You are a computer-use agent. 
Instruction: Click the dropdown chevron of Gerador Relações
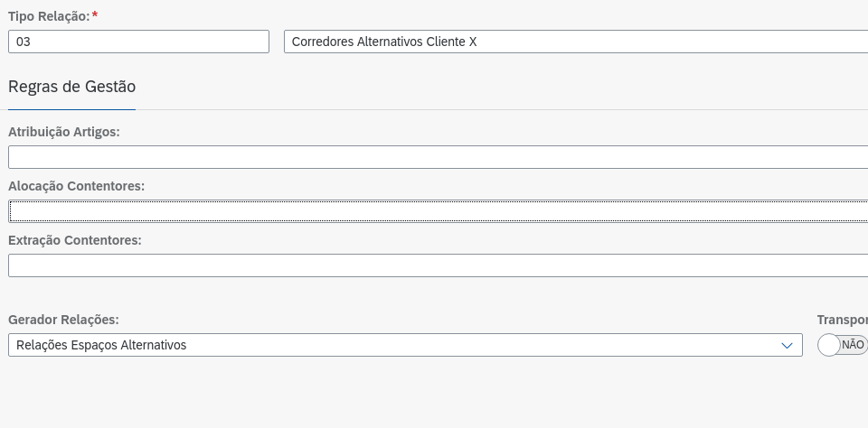pos(787,345)
